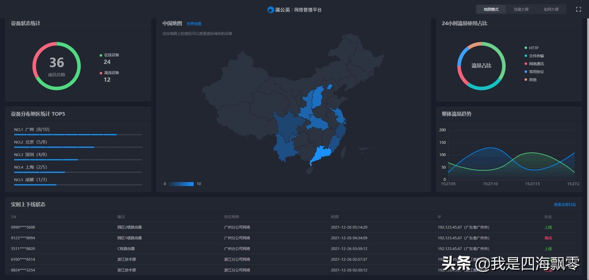This screenshot has width=589, height=280.
Task: Click the map color range slider
Action: pyautogui.click(x=181, y=184)
